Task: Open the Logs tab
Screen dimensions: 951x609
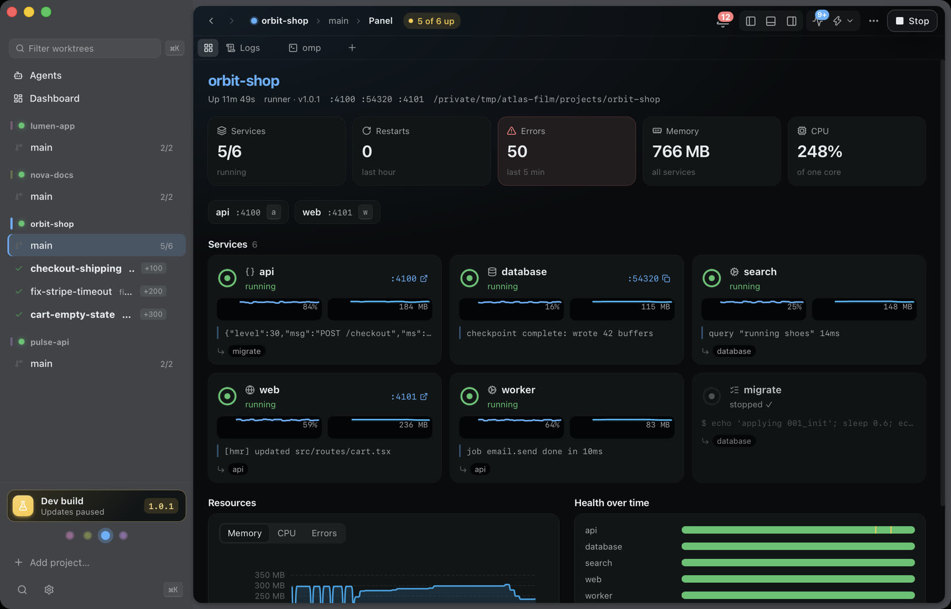Action: (243, 48)
